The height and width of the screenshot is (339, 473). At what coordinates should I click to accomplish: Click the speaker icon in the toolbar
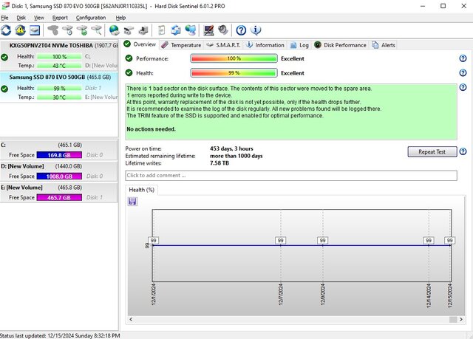(223, 30)
